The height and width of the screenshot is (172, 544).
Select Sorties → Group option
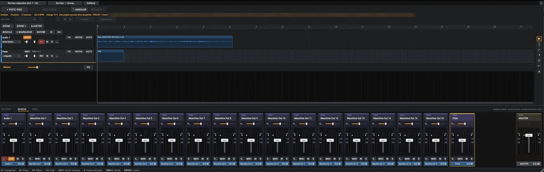coord(65,3)
